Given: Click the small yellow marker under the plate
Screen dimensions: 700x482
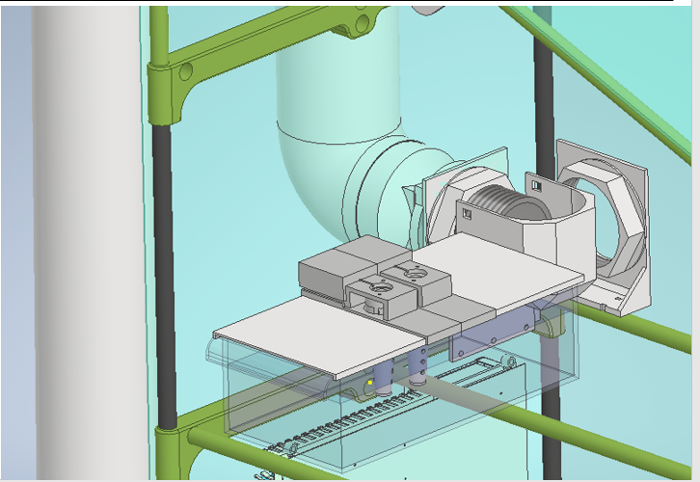Looking at the screenshot, I should pos(370,383).
